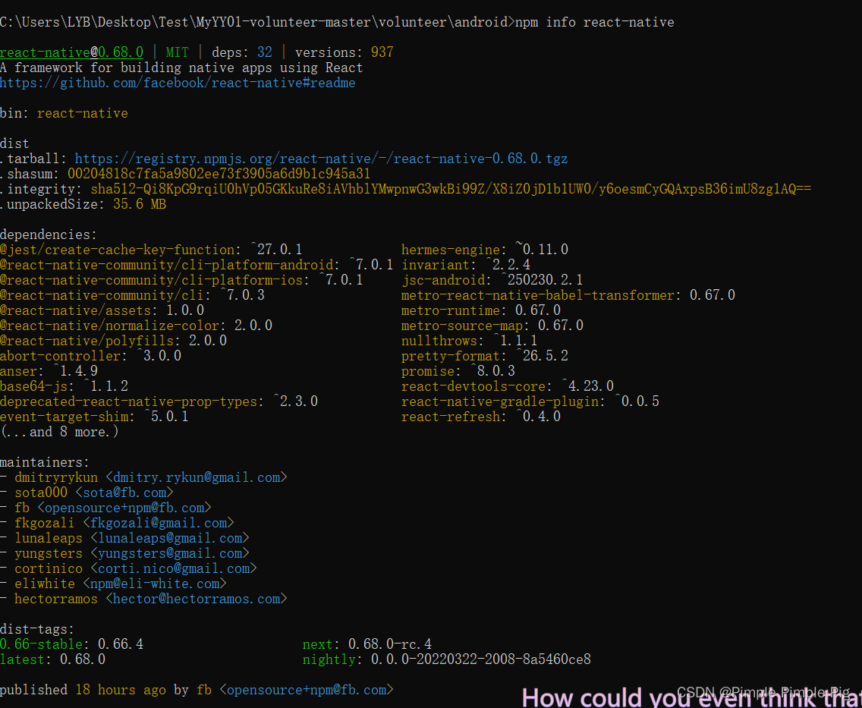Click metro-react-native-babel-transformer dependency

coord(568,295)
